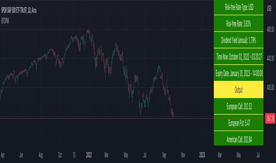Click the 2022 label on time axis

[x=89, y=154]
